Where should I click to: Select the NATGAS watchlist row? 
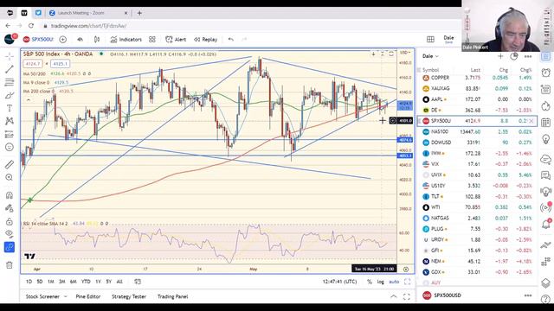point(477,218)
